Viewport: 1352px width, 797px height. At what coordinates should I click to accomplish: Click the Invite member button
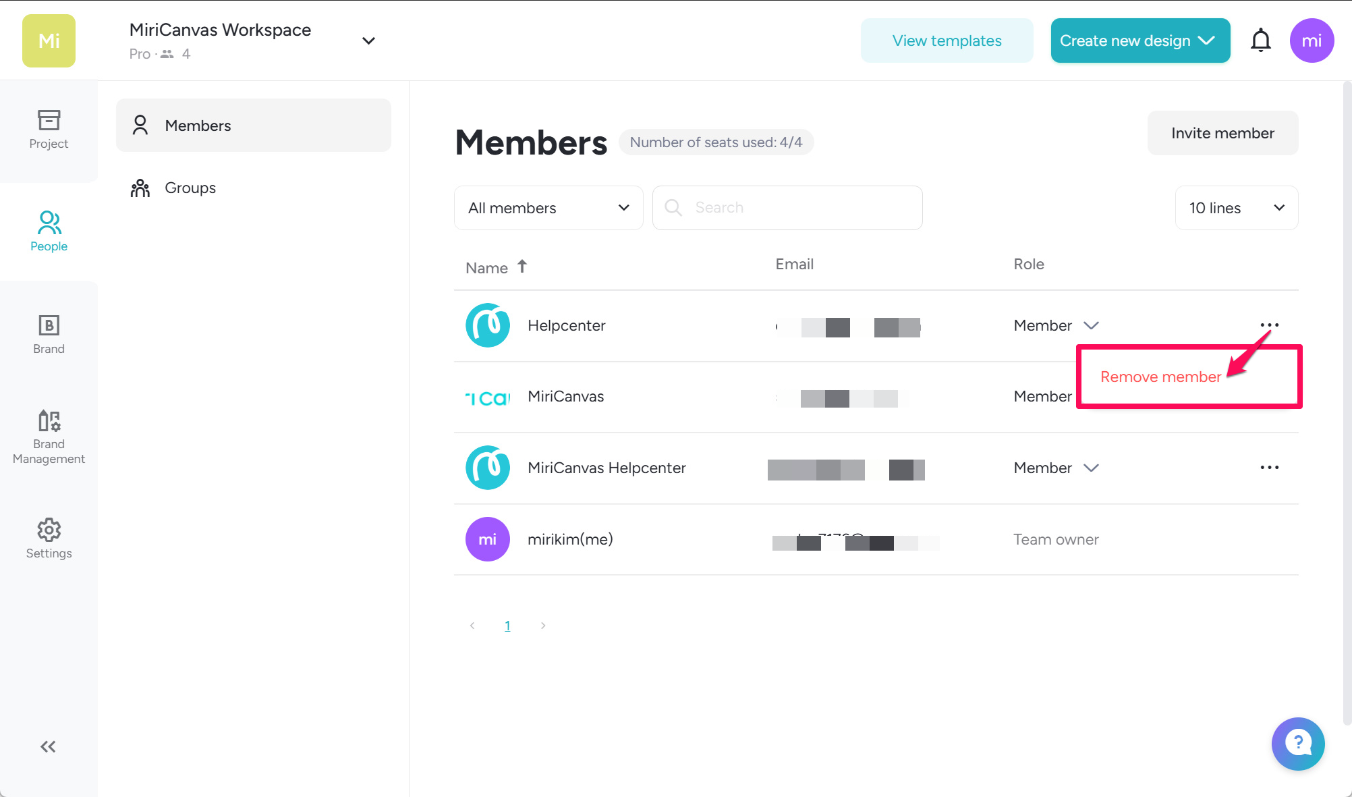[1222, 133]
